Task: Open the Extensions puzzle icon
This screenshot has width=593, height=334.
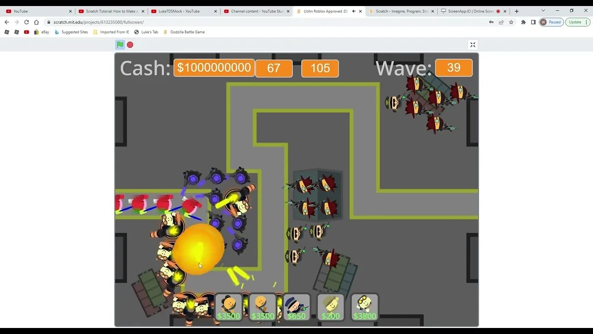Action: click(524, 22)
